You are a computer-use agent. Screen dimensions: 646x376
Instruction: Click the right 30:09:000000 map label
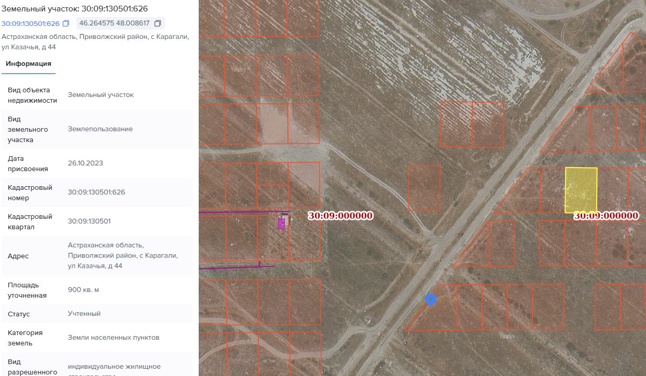tap(606, 216)
